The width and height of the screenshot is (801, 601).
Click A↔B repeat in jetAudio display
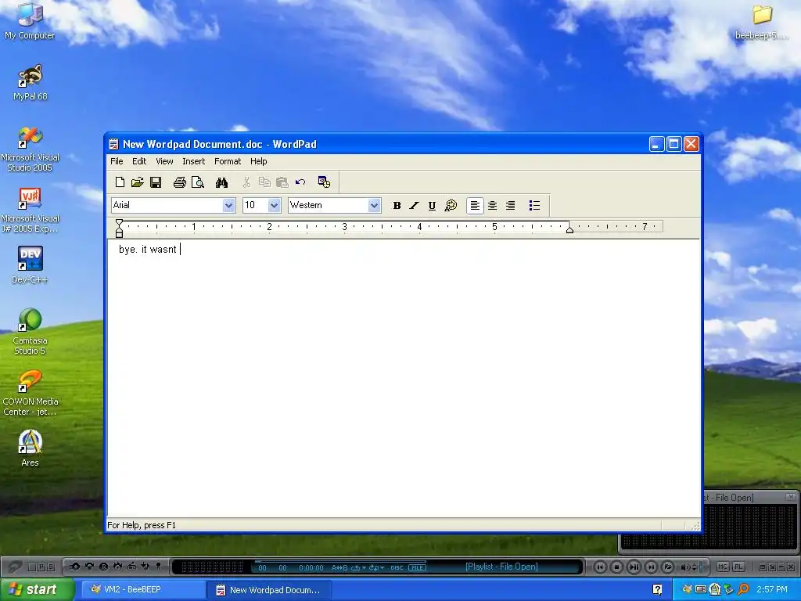pyautogui.click(x=339, y=568)
